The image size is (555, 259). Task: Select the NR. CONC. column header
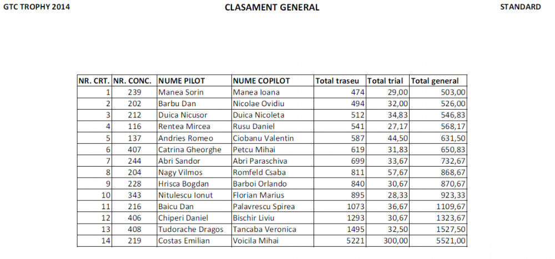[x=133, y=81]
